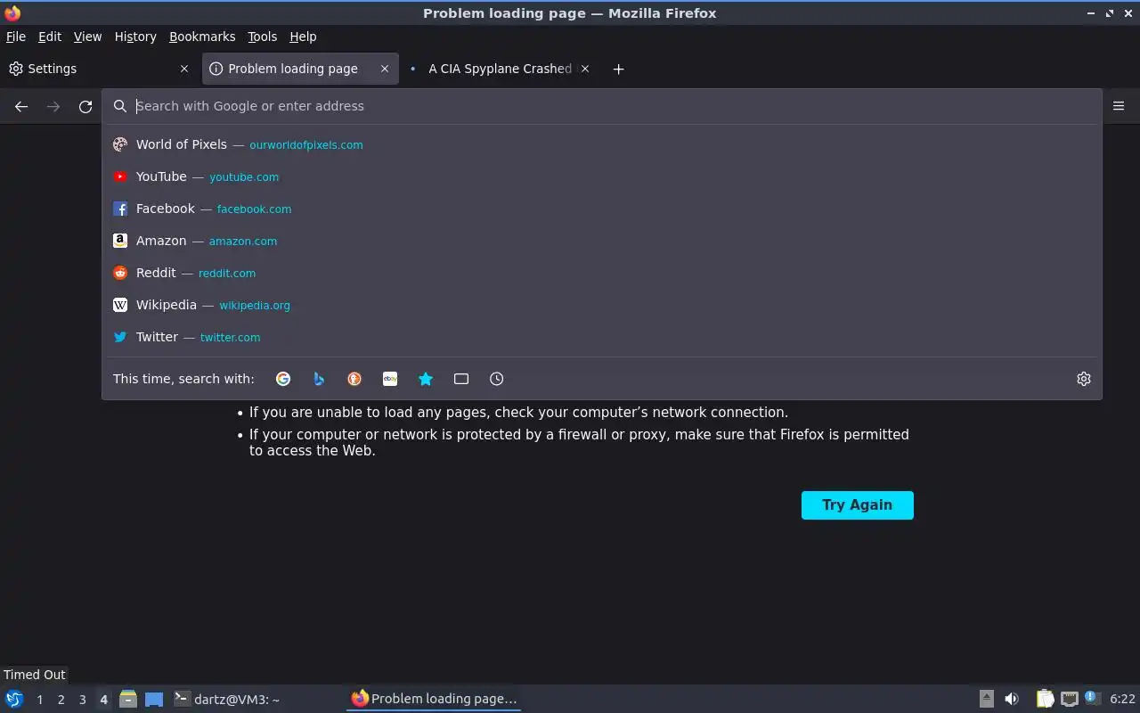Screen dimensions: 1140x713
Task: Close the CIA Spyplane Crashed tab
Action: tap(585, 69)
